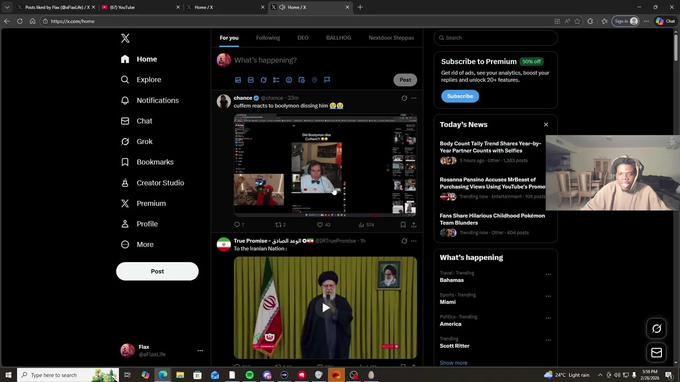This screenshot has height=382, width=680.
Task: Open options for Scott Ritter trend
Action: 548,340
